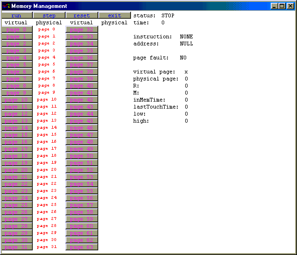Select the page 17 button
Image resolution: width=297 pixels, height=255 pixels.
pyautogui.click(x=16, y=149)
